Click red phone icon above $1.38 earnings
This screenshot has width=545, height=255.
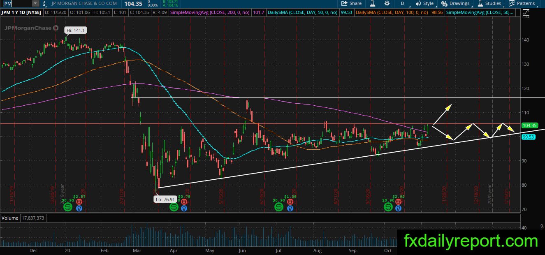point(290,202)
